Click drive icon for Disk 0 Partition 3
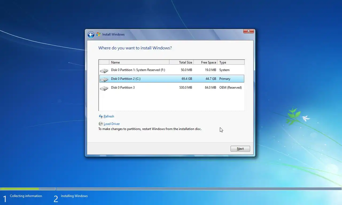Viewport: 342px width, 205px height. [x=104, y=88]
